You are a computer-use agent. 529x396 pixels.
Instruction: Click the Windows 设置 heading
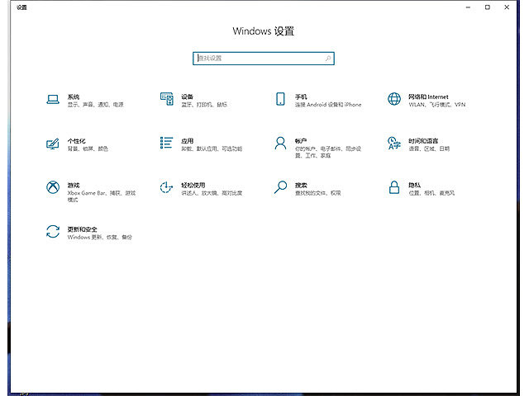coord(264,31)
